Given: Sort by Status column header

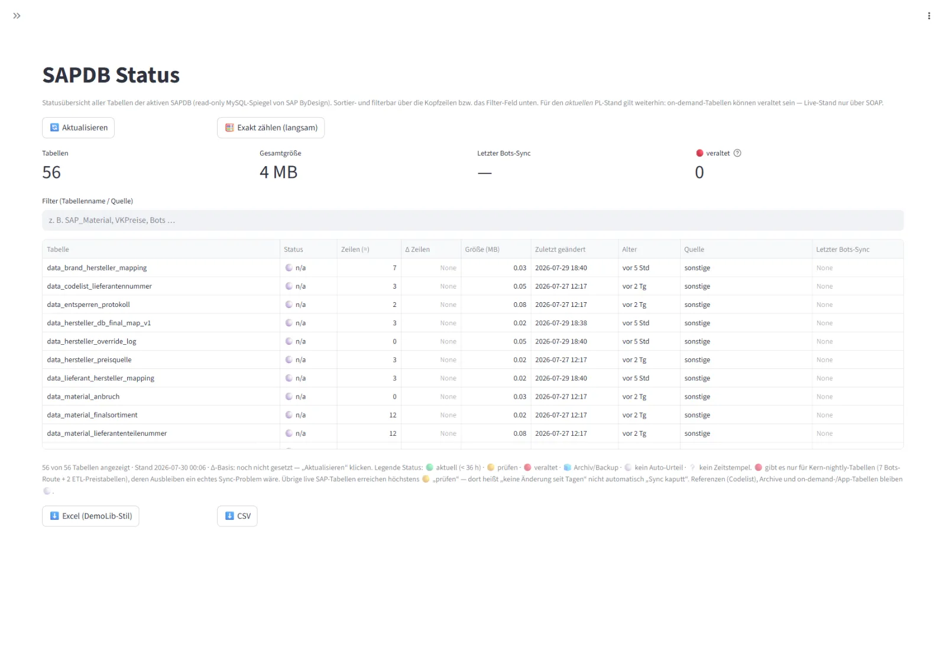Looking at the screenshot, I should pos(308,250).
